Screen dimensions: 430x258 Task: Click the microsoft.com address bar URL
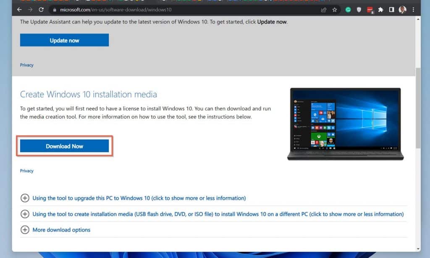(116, 10)
